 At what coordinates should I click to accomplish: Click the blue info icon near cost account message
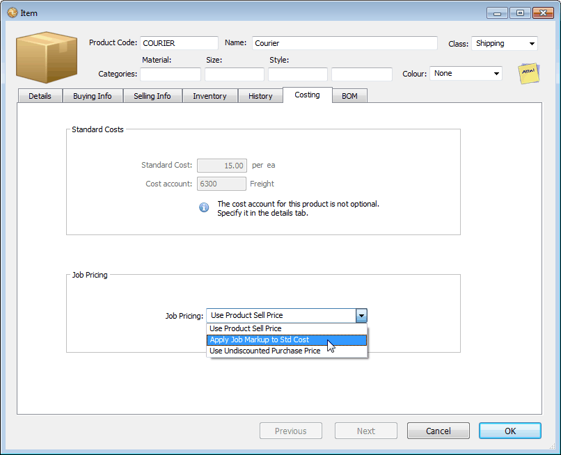coord(204,207)
